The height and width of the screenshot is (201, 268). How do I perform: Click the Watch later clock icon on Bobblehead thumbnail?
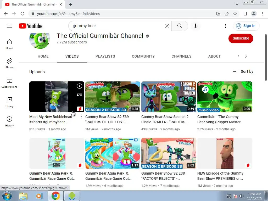(80, 86)
